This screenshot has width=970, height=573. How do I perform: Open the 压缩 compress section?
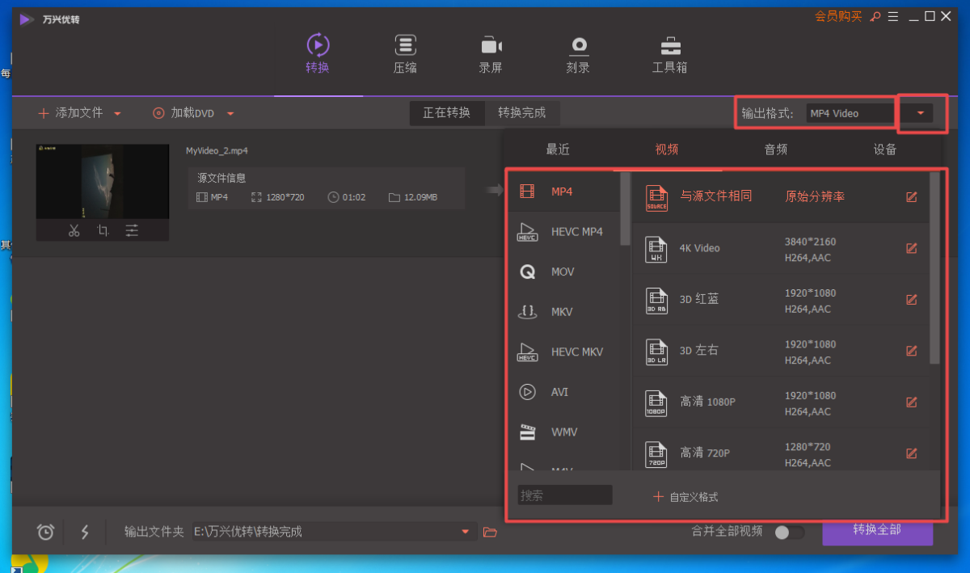tap(405, 53)
